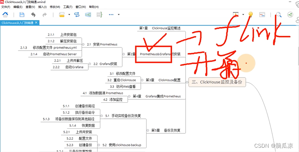Select the 5.2.3 创建备份 node
The image size is (299, 152).
click(79, 145)
